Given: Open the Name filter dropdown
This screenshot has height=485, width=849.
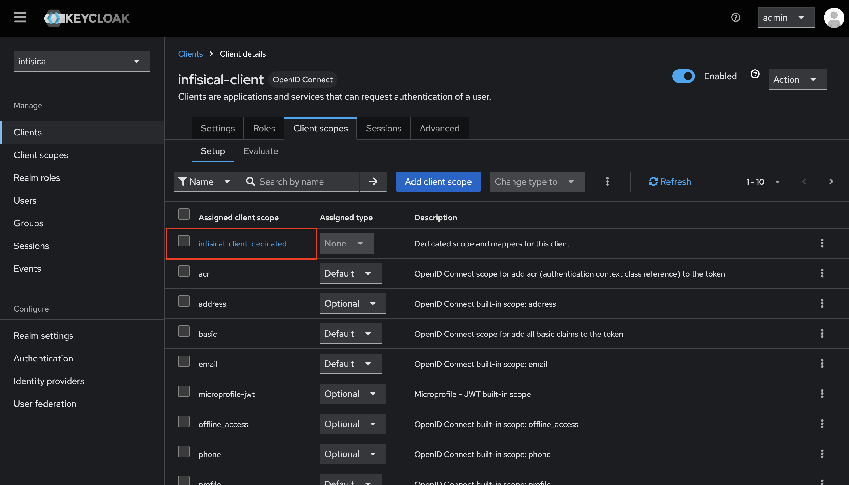Looking at the screenshot, I should [x=207, y=181].
